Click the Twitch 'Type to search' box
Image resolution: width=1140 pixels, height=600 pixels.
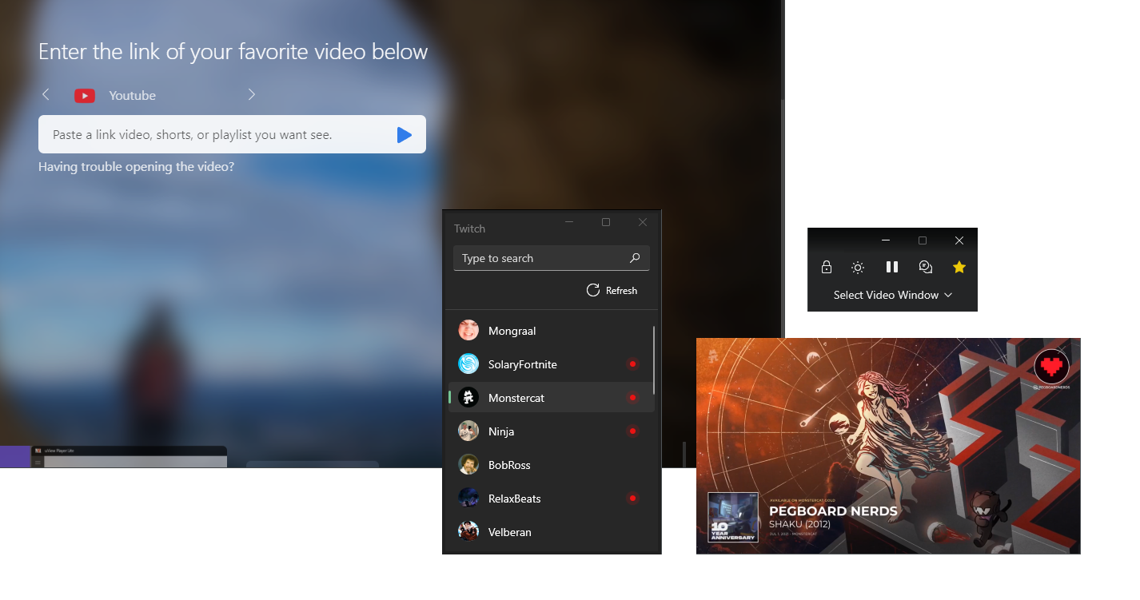click(552, 258)
